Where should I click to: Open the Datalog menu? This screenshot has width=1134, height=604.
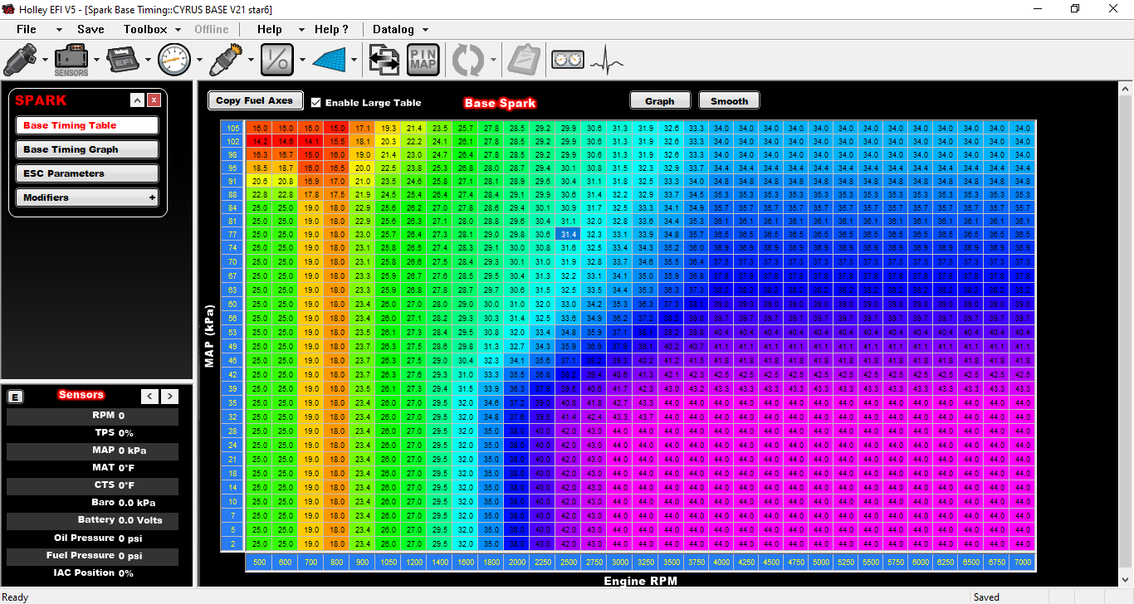pos(393,29)
